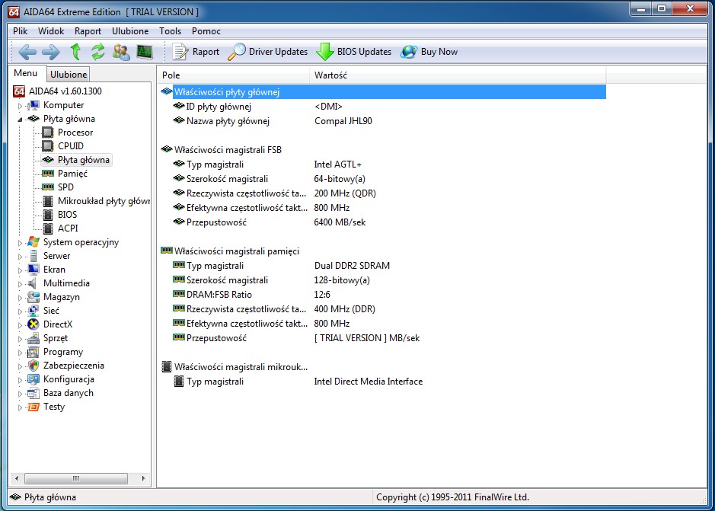Click the Refresh icon in toolbar
Screen dimensions: 715x511
97,52
